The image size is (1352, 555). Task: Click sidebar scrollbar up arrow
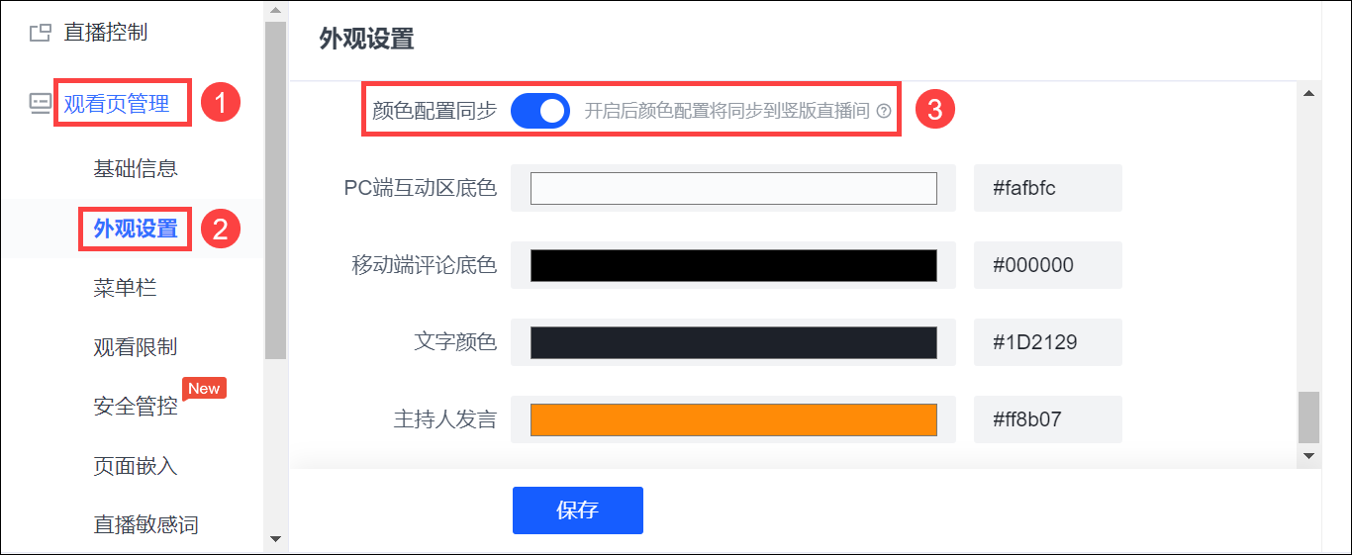click(x=275, y=11)
